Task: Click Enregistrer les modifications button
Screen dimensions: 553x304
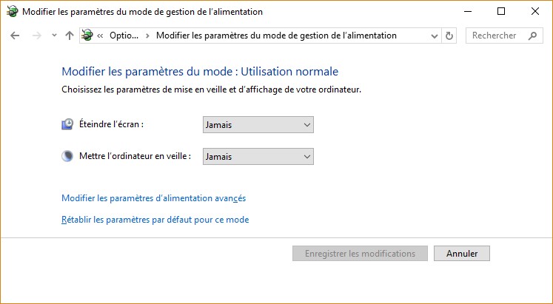Action: tap(360, 253)
